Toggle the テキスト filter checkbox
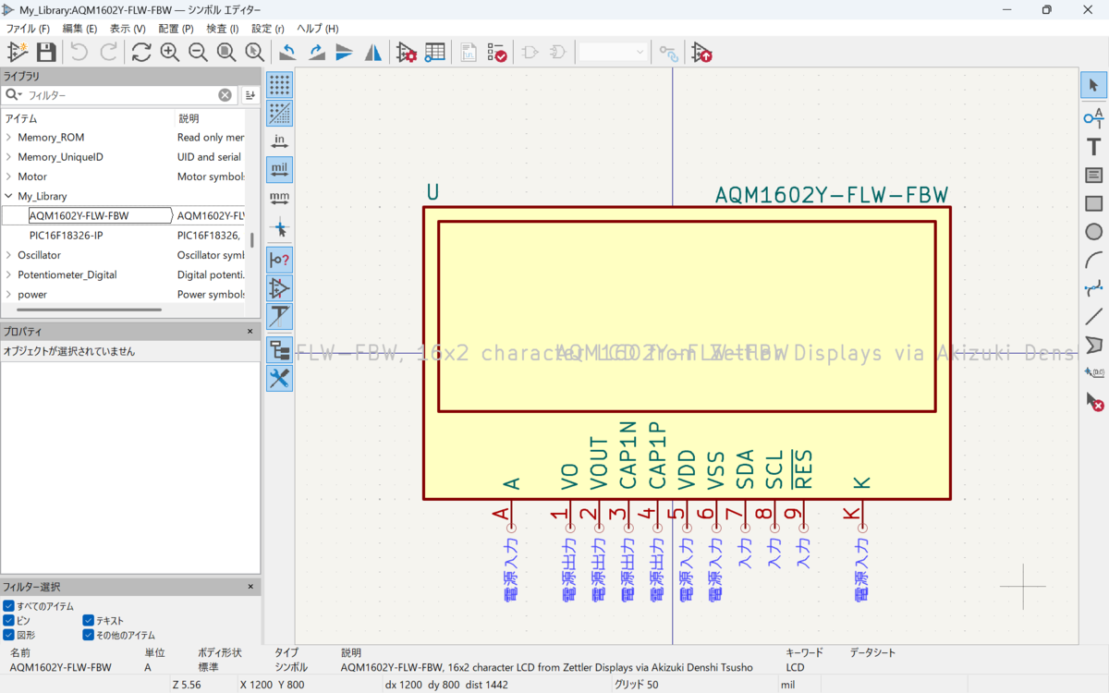 (x=89, y=621)
